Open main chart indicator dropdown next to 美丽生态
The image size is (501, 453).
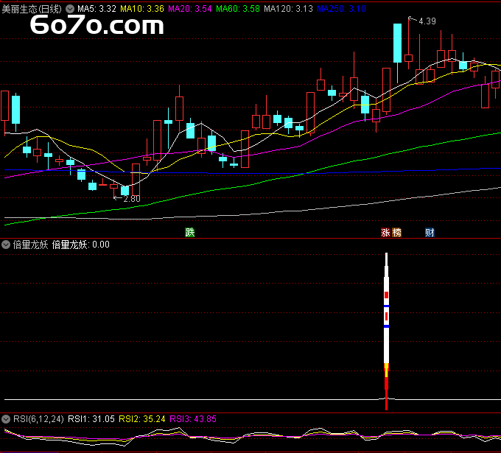coord(70,9)
